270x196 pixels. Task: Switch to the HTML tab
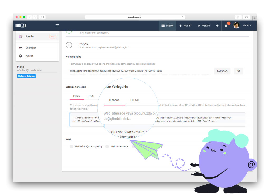tap(91, 96)
